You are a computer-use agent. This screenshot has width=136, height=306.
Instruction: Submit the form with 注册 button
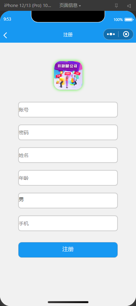pos(68,250)
